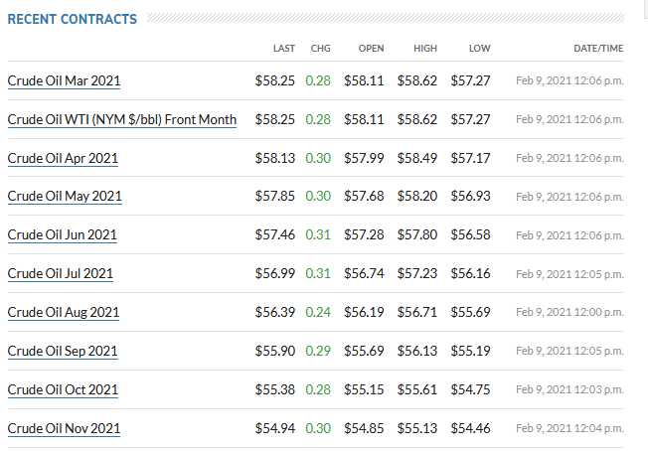Click the OPEN column header
This screenshot has width=648, height=451.
[371, 49]
